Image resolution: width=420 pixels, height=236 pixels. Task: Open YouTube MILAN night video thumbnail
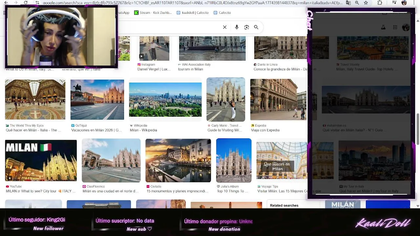tap(41, 161)
